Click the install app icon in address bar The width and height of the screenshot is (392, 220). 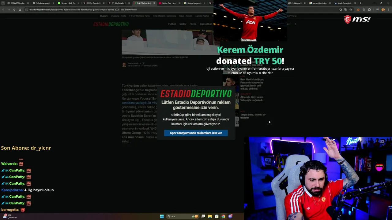coord(341,9)
